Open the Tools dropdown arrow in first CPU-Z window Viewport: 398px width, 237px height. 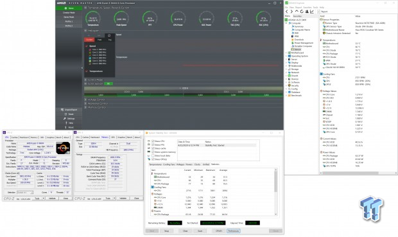pos(44,198)
